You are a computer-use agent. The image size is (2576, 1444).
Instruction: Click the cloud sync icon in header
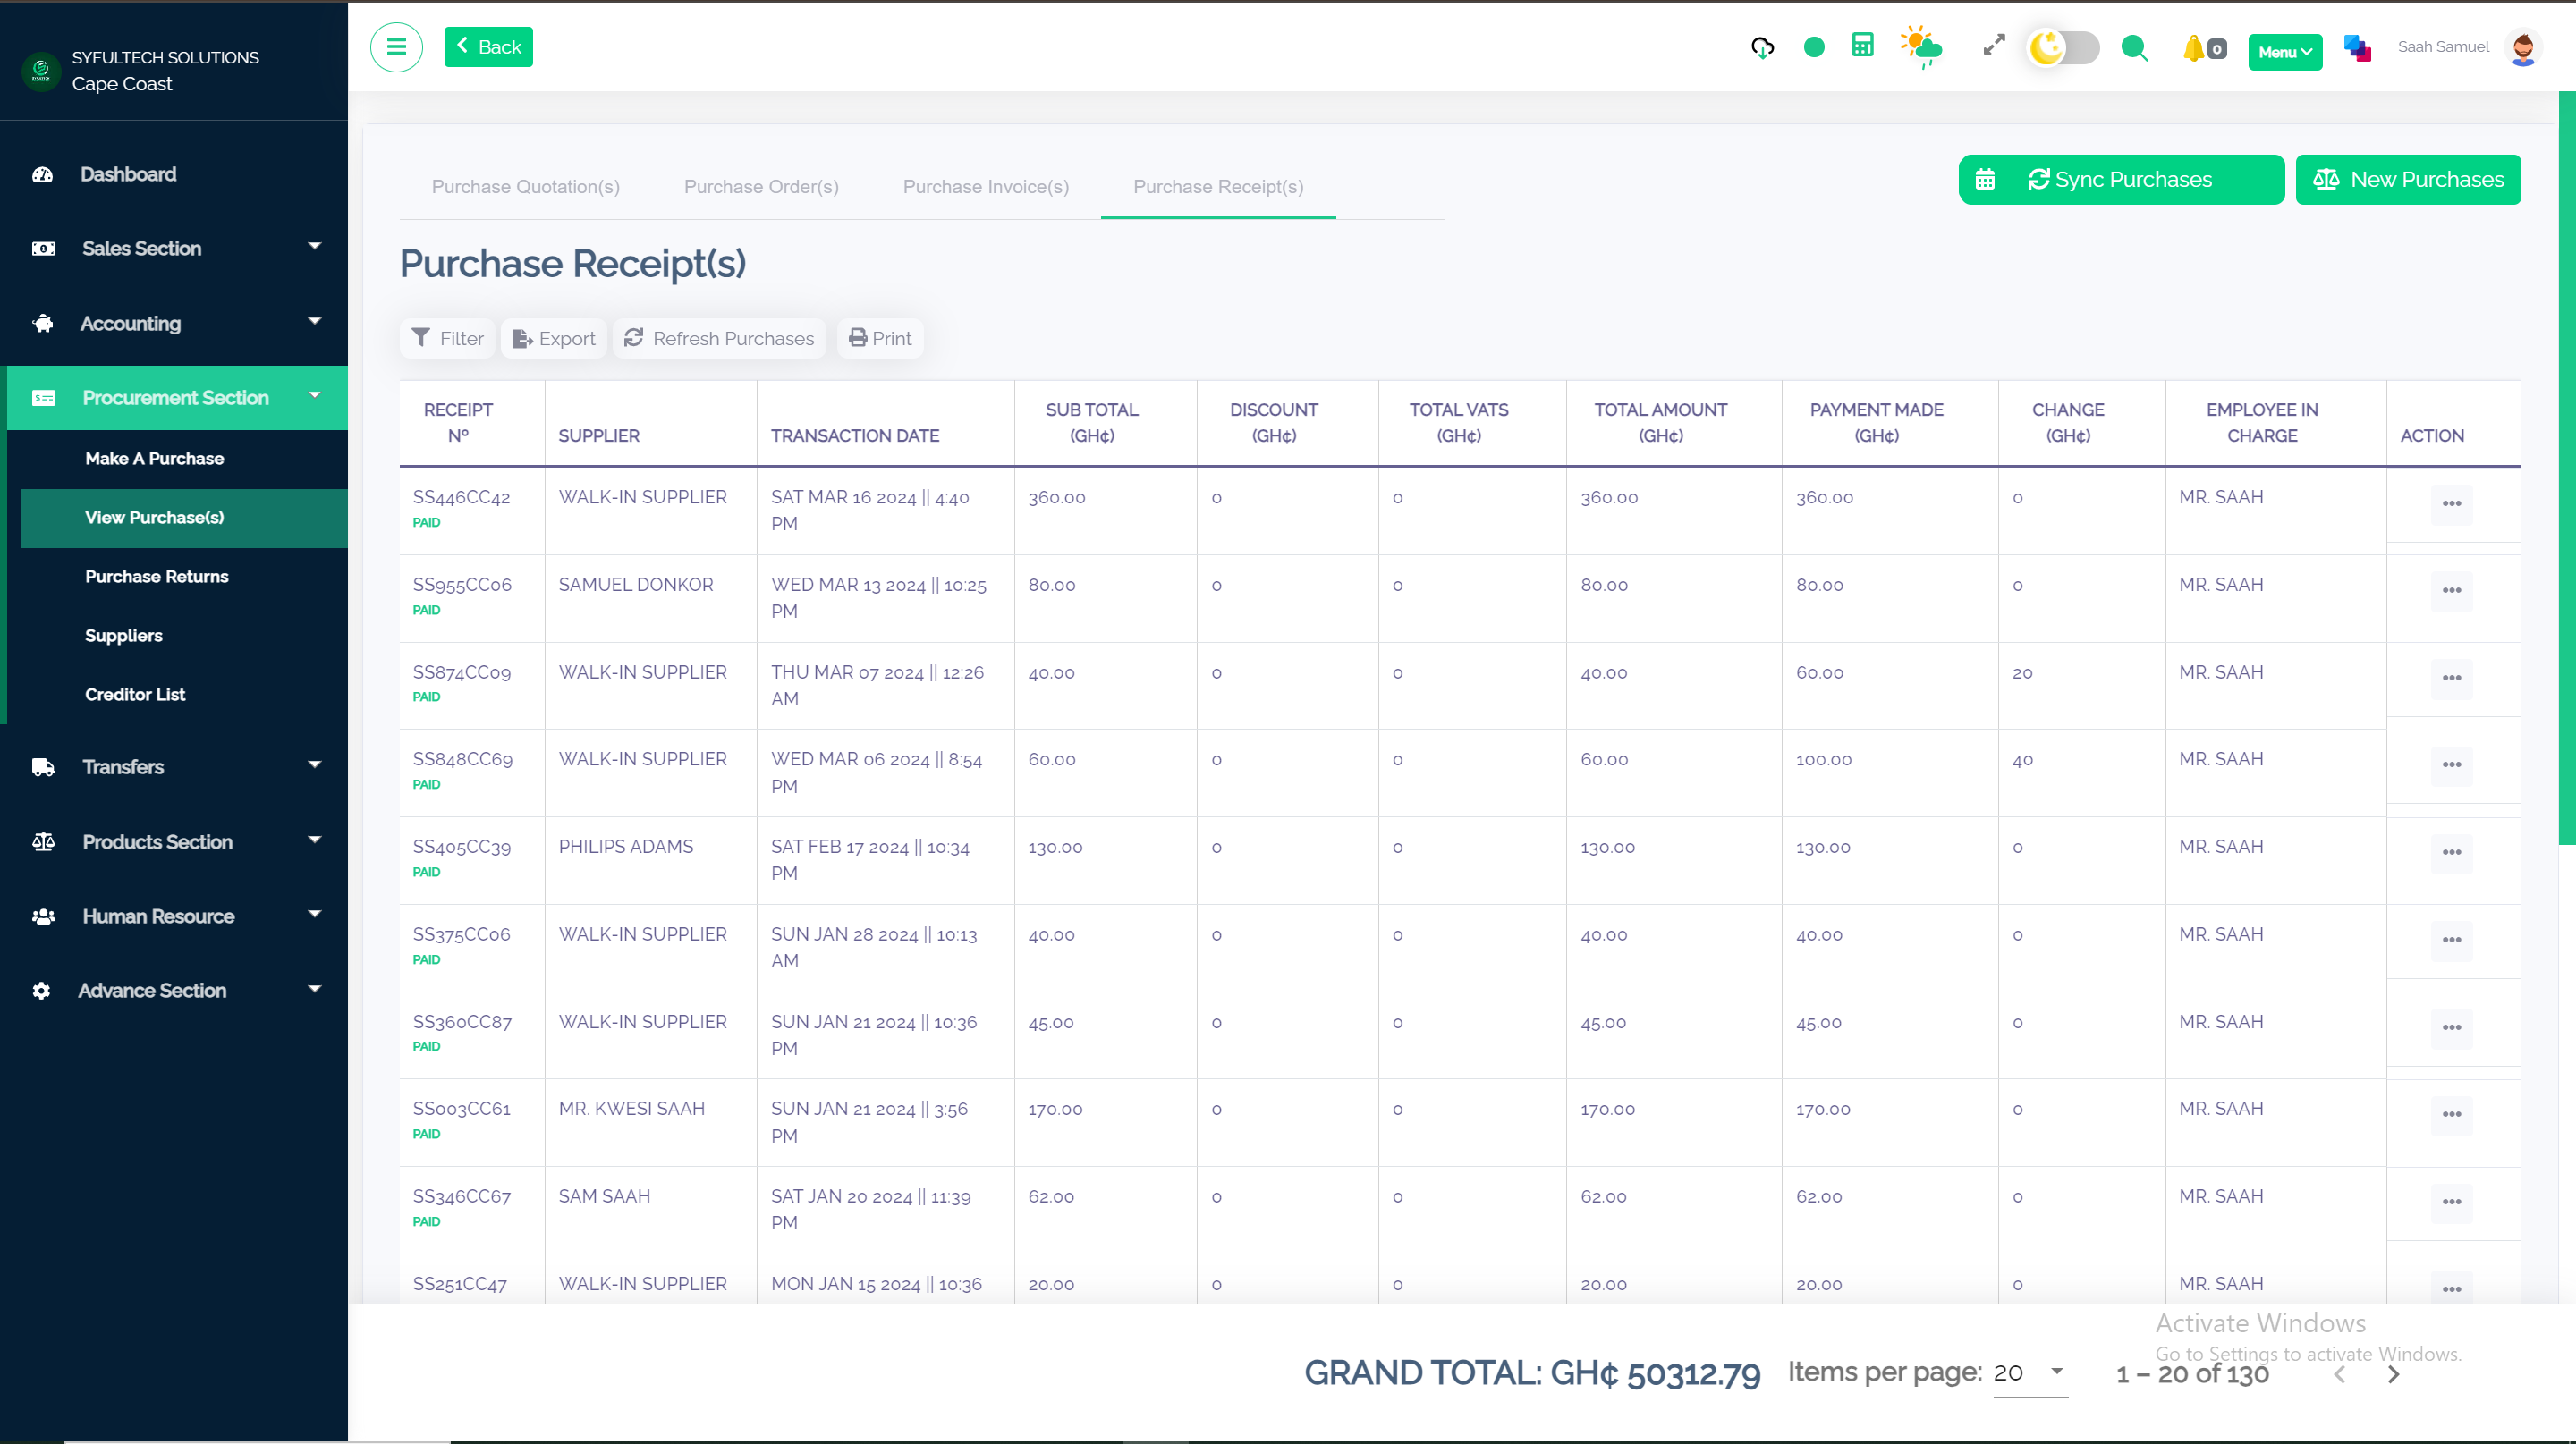1762,47
